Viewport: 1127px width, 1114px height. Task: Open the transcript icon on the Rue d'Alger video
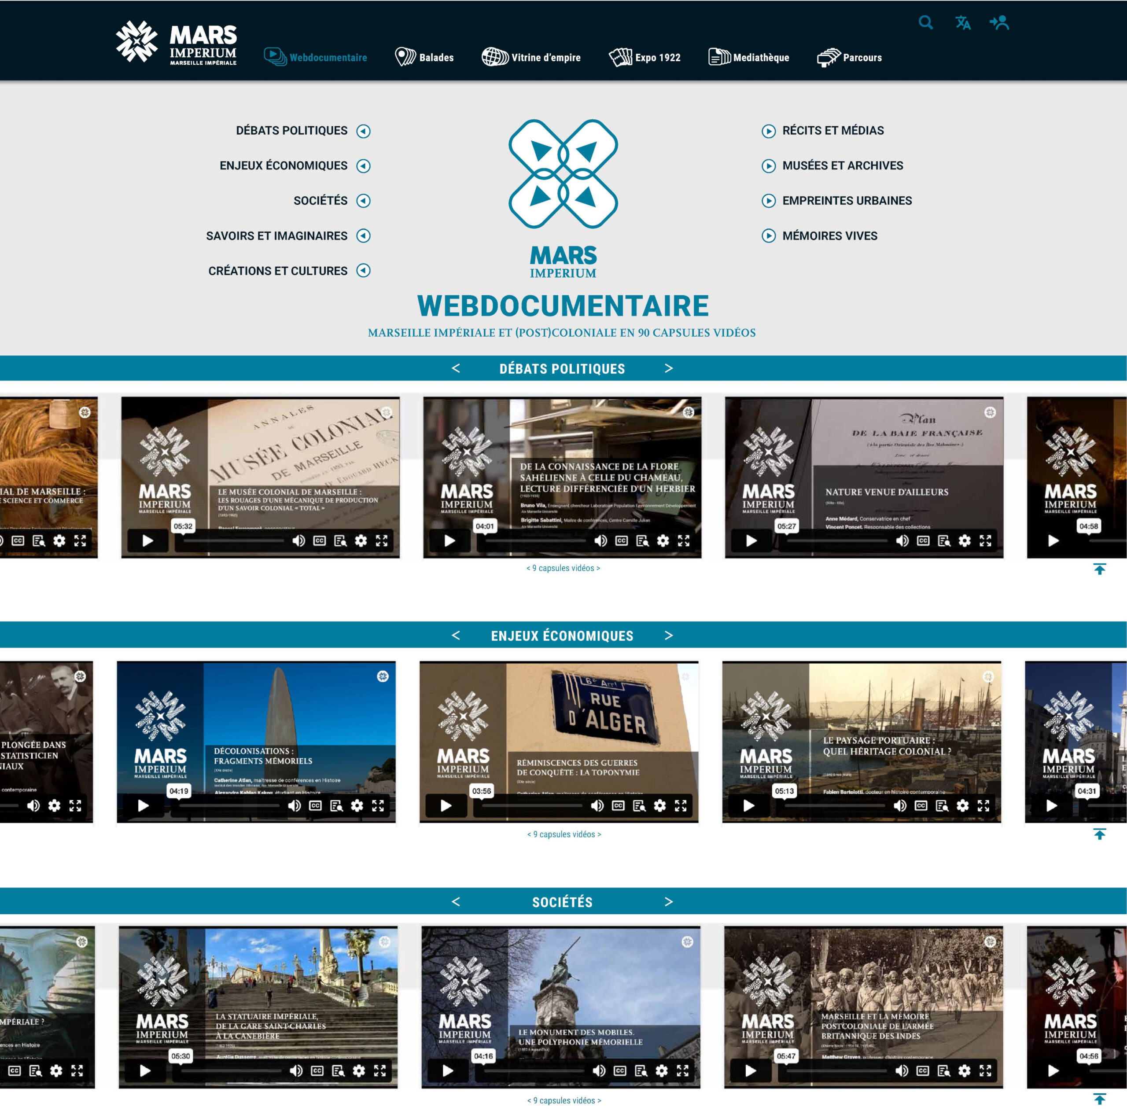click(x=640, y=806)
